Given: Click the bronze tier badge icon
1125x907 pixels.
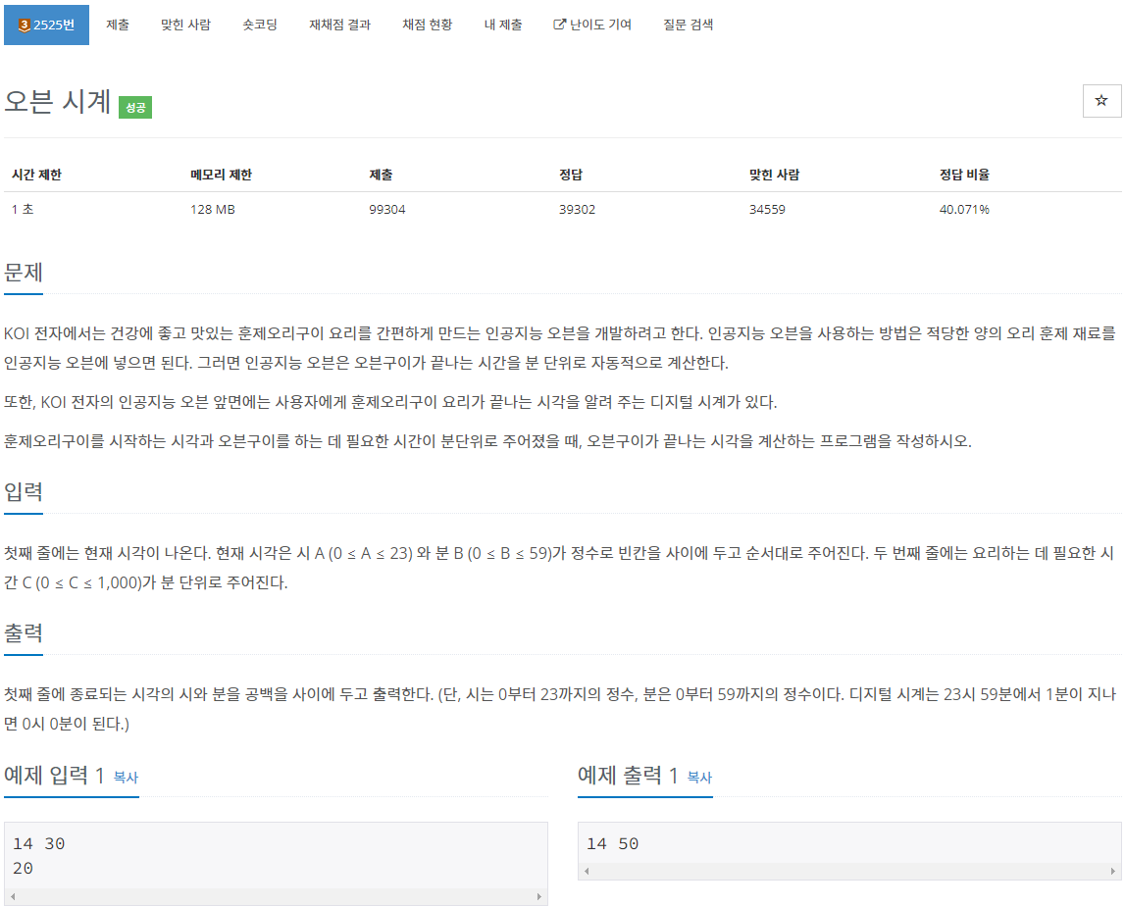Looking at the screenshot, I should [x=24, y=25].
